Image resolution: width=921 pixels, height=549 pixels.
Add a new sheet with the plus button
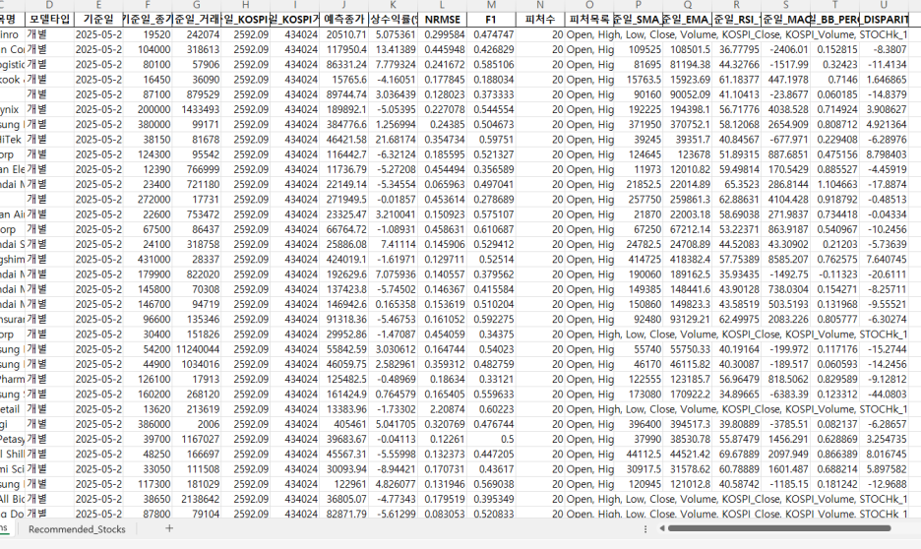coord(169,528)
